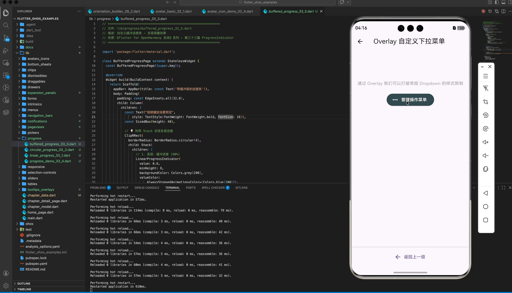Switch to avatar_basic_32_1.dart editor tab

point(173,11)
